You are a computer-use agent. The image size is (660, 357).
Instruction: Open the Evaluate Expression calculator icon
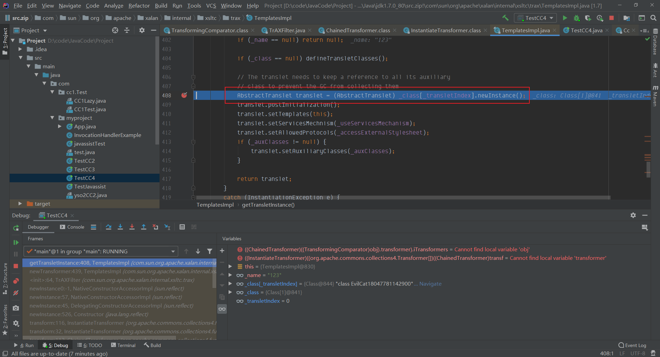tap(182, 227)
